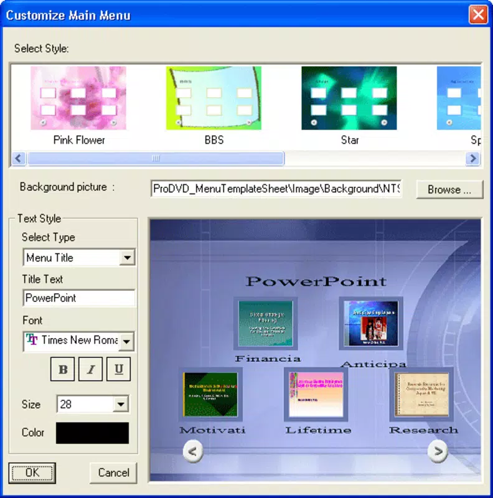The image size is (493, 498).
Task: Click the next page arrow in preview
Action: tap(438, 451)
